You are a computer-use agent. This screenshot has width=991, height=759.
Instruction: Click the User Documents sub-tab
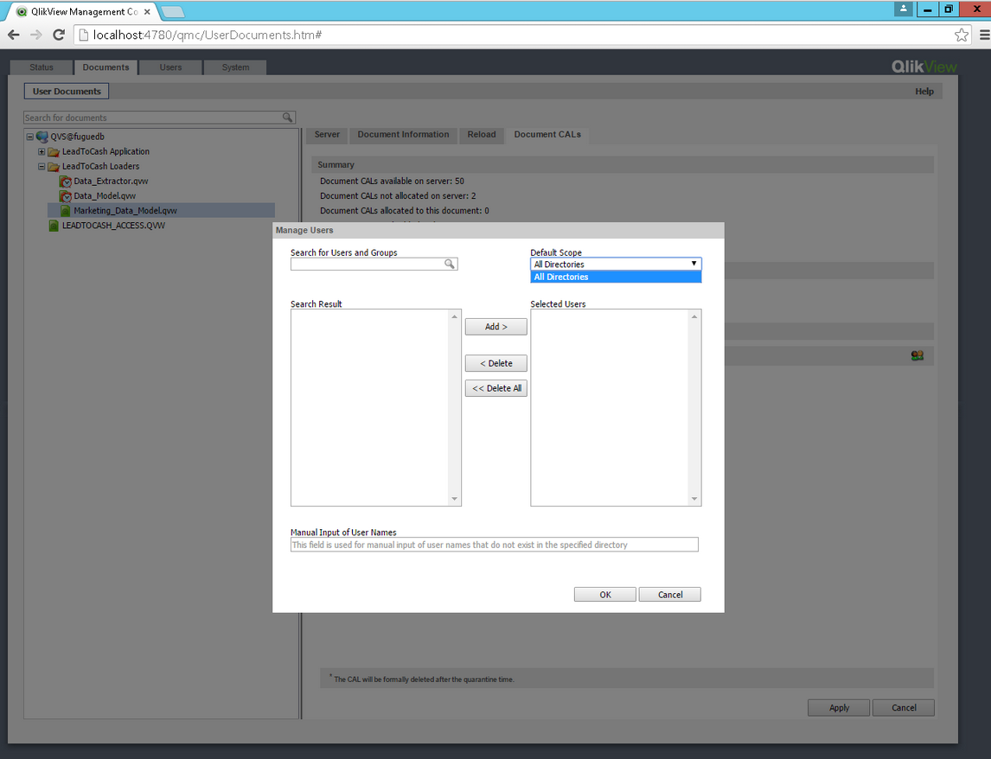[67, 92]
